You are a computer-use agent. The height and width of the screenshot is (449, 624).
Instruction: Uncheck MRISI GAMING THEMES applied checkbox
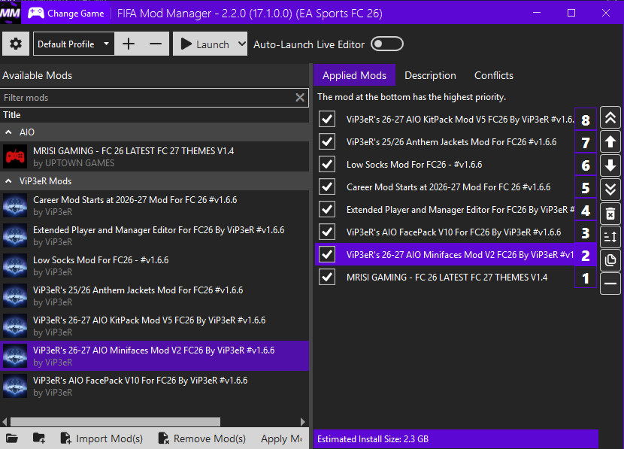tap(327, 277)
